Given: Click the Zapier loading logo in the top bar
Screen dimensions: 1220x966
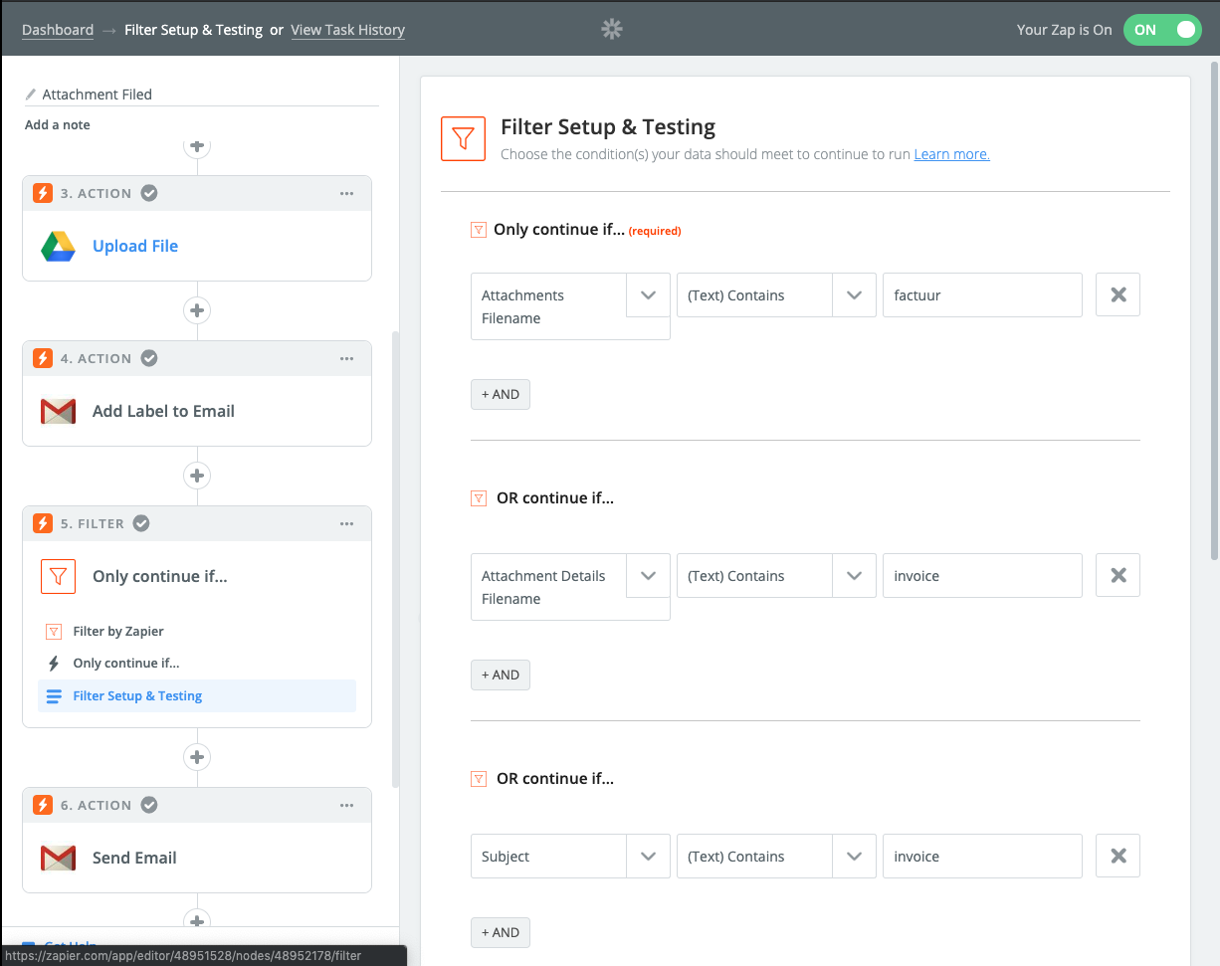Looking at the screenshot, I should click(612, 30).
